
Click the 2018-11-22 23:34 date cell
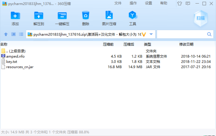coord(196,62)
